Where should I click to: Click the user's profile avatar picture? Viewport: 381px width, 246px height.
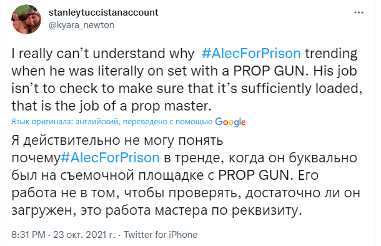(26, 19)
